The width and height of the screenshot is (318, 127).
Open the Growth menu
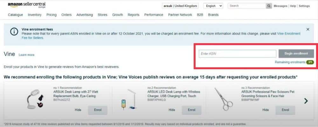117,15
